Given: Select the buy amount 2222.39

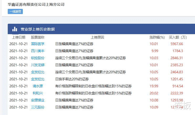Looking at the screenshot, I should [x=177, y=93].
